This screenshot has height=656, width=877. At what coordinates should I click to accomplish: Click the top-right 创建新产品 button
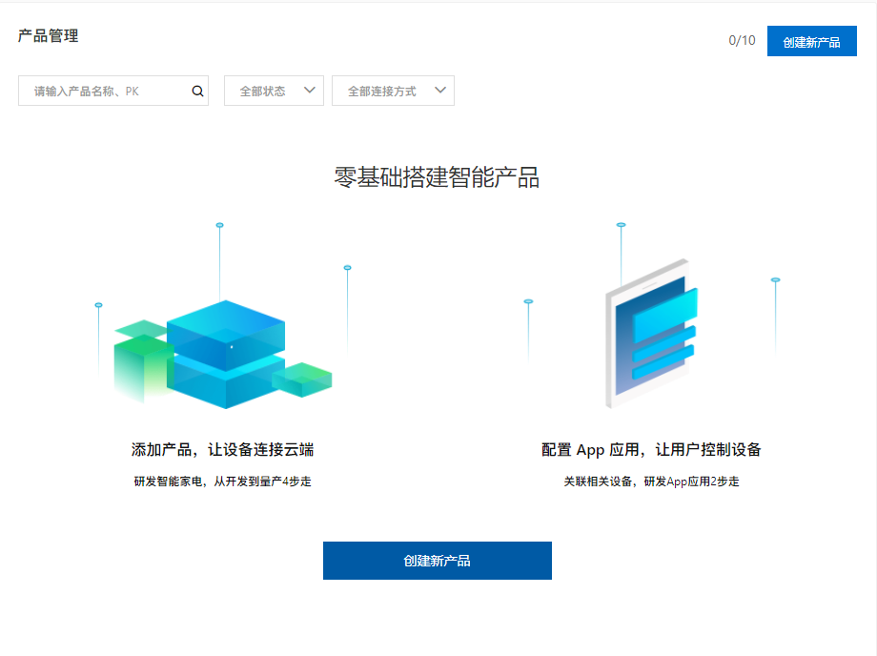pyautogui.click(x=811, y=41)
